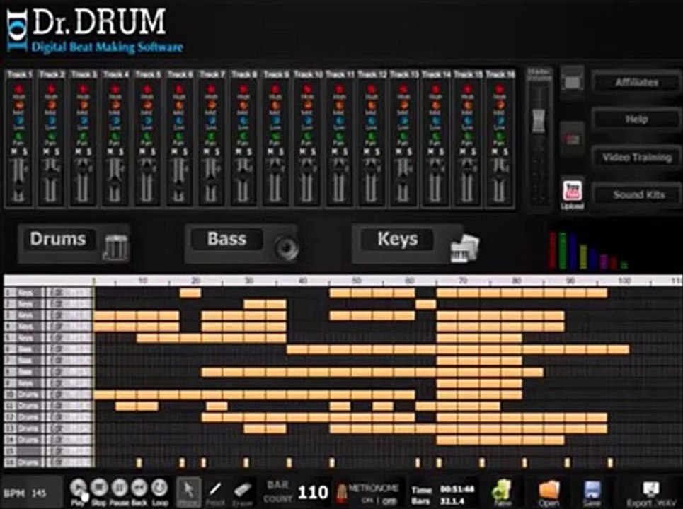Select the Eraser tool

point(243,491)
